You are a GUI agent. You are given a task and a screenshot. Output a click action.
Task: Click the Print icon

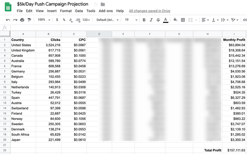tap(22, 20)
